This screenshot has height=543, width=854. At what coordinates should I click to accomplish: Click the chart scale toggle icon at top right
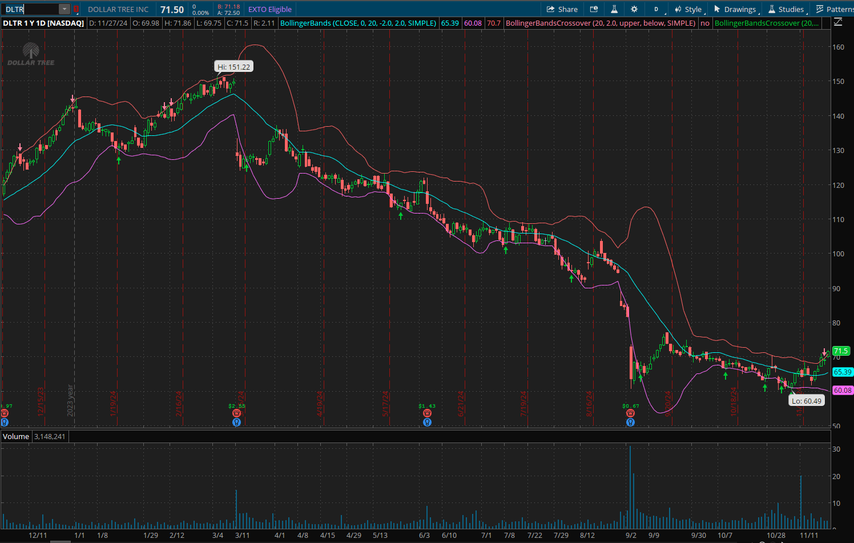click(838, 23)
